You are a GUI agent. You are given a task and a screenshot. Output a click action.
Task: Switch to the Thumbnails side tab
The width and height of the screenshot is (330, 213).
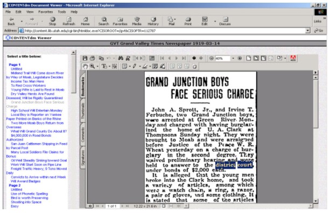83,111
